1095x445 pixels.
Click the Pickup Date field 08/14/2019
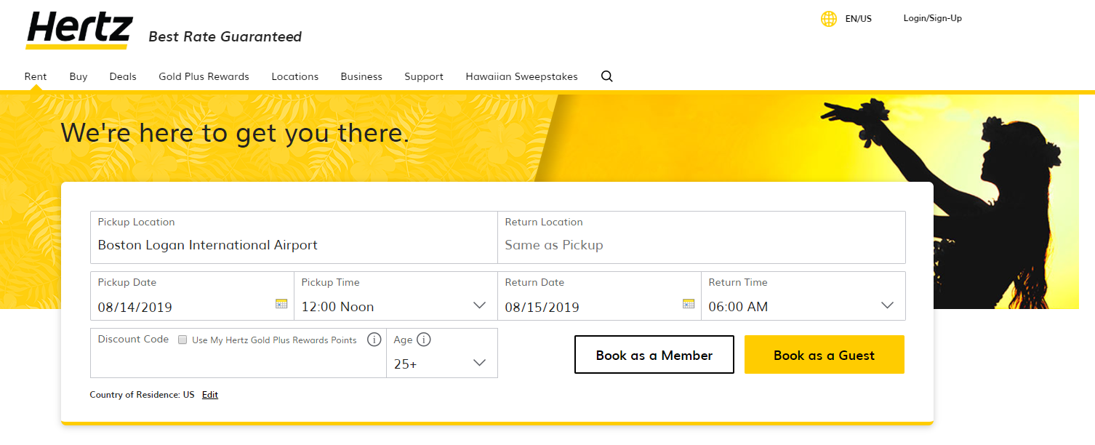[x=192, y=296]
